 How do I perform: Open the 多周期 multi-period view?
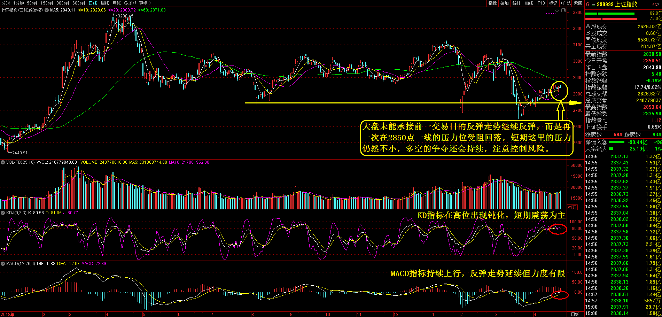click(130, 3)
